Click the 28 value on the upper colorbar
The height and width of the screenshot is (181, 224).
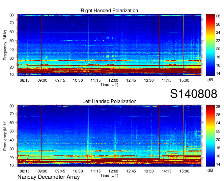coord(218,16)
